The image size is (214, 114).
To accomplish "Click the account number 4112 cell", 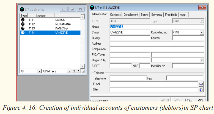I will 32,24.
